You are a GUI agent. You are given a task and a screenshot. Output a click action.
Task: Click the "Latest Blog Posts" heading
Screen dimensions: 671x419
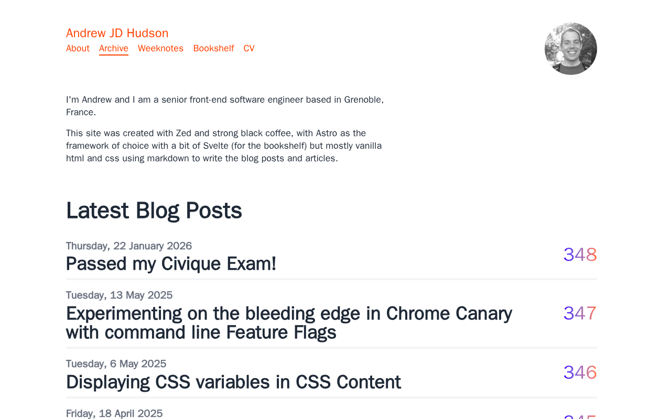point(154,211)
